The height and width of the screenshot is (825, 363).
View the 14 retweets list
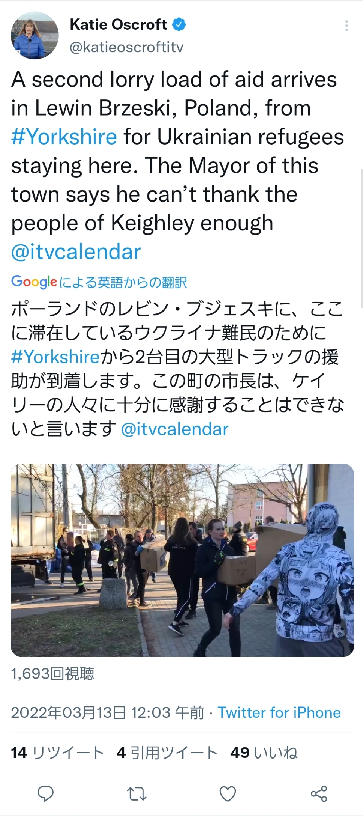coord(57,753)
